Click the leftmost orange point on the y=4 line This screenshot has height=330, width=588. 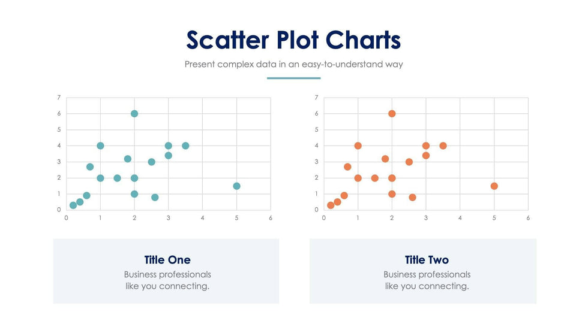pos(358,146)
